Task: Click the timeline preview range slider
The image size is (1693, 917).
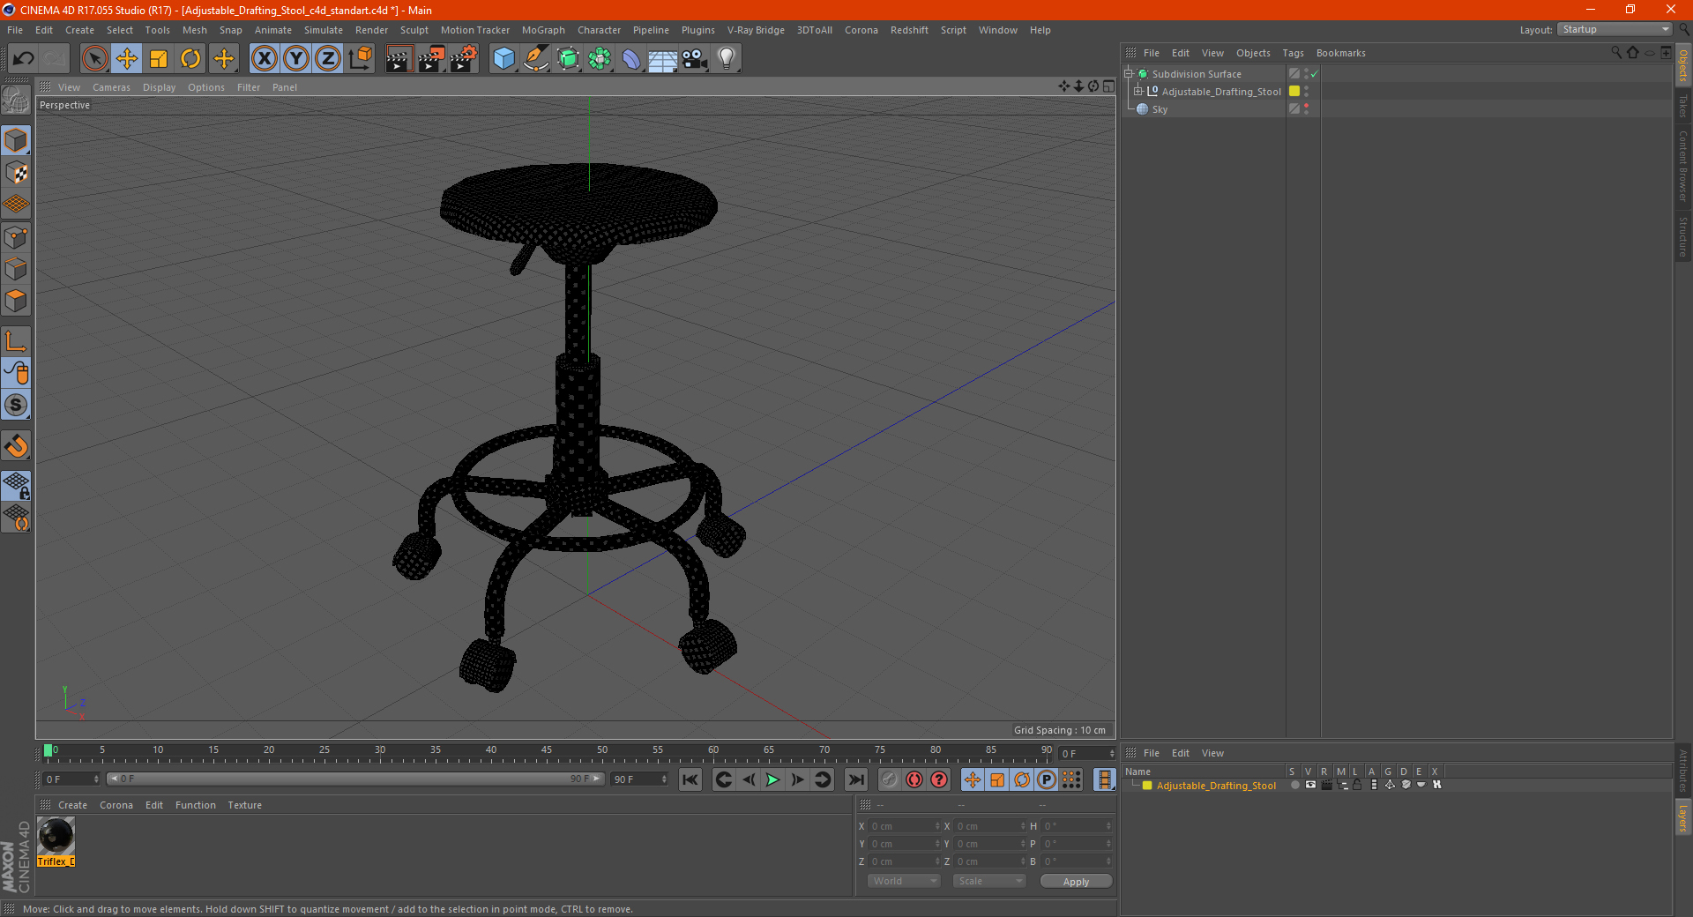Action: pos(354,779)
